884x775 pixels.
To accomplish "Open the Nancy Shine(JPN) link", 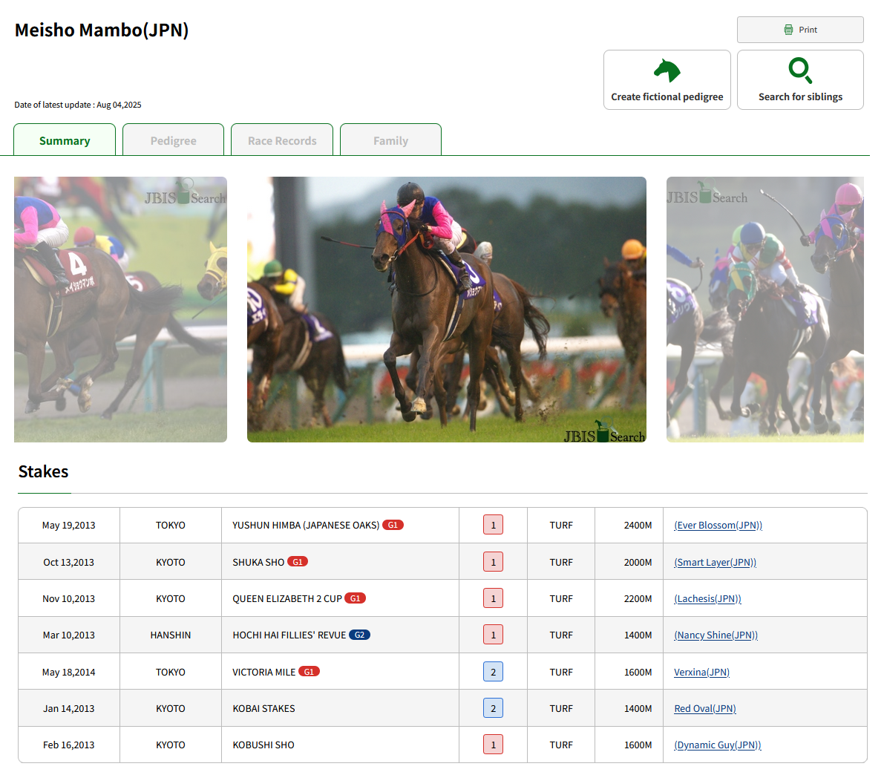I will pyautogui.click(x=716, y=635).
